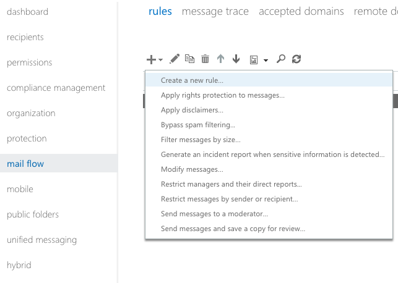Open mobile in sidebar
This screenshot has height=283, width=398.
pos(20,189)
